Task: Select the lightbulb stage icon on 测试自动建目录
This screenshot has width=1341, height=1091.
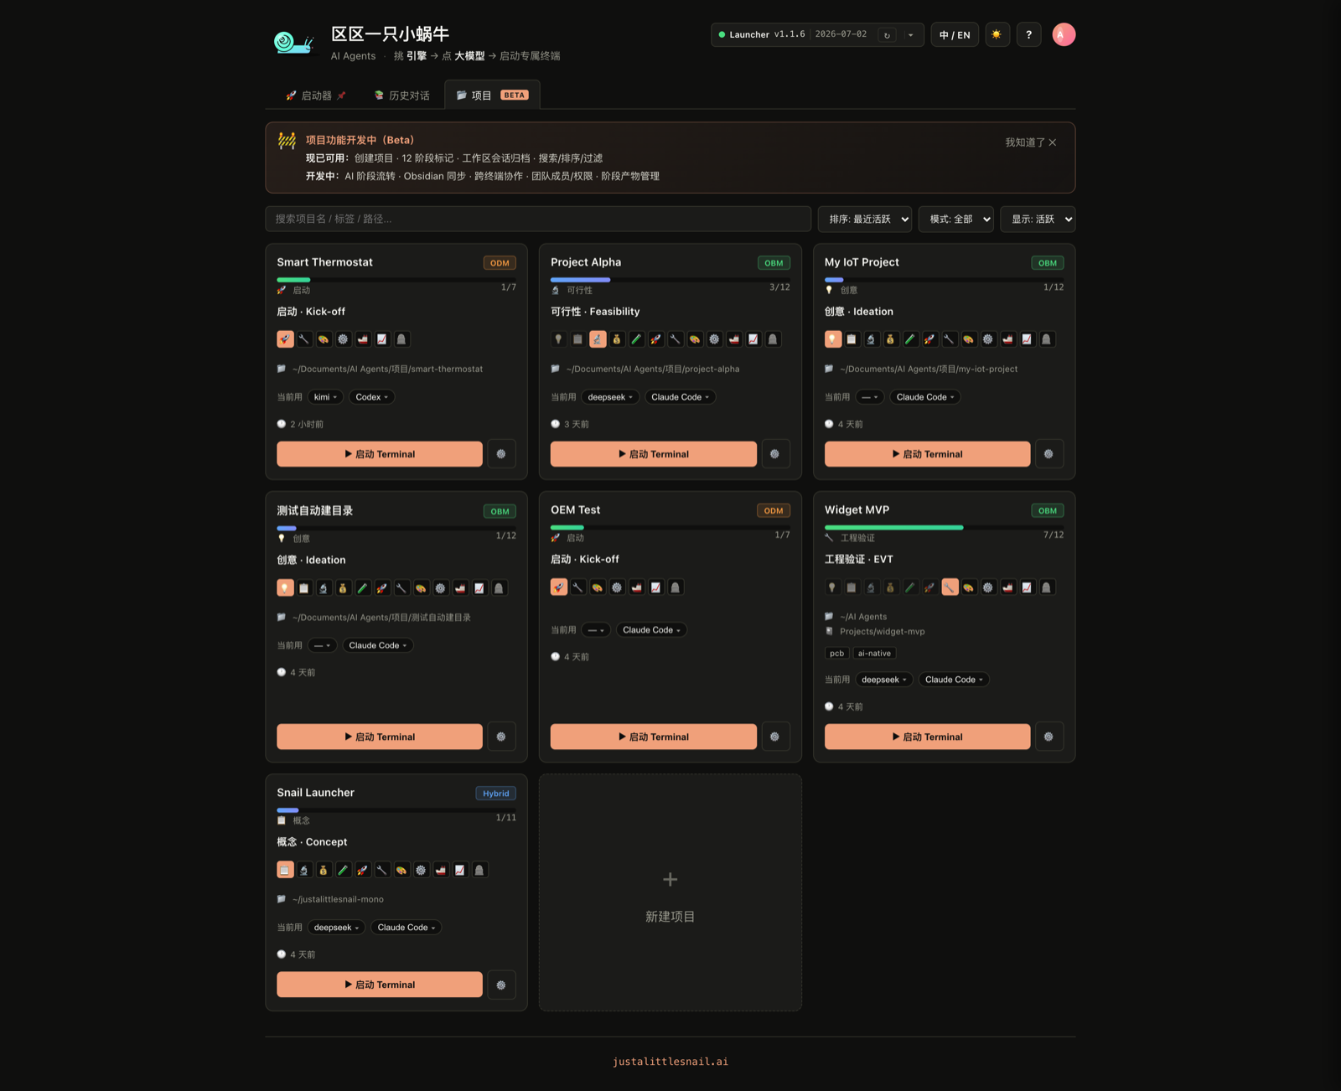Action: (x=285, y=588)
